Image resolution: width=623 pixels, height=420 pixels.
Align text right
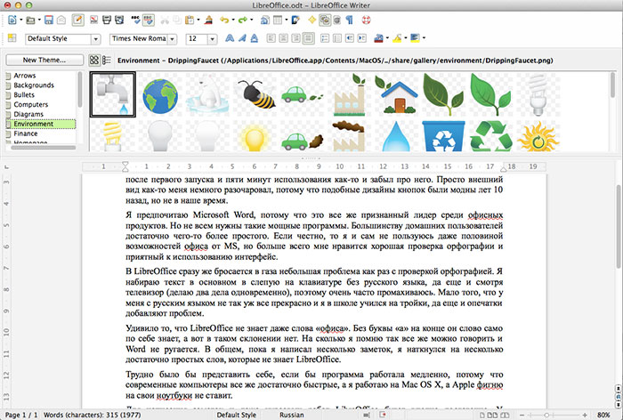tap(295, 38)
